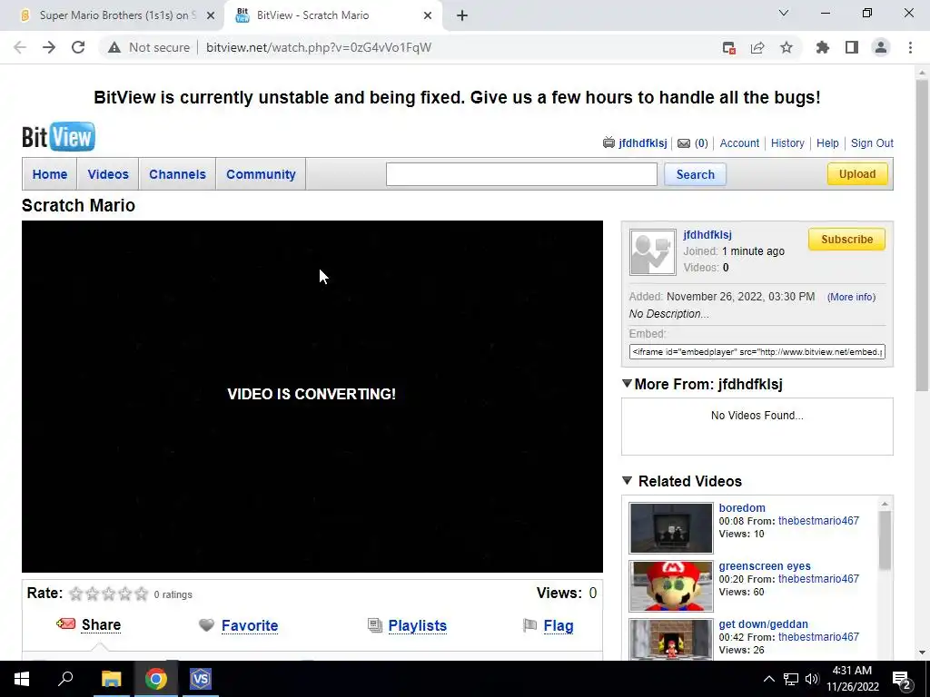Click the clock showing 4:31 AM
Image resolution: width=930 pixels, height=697 pixels.
(x=852, y=671)
